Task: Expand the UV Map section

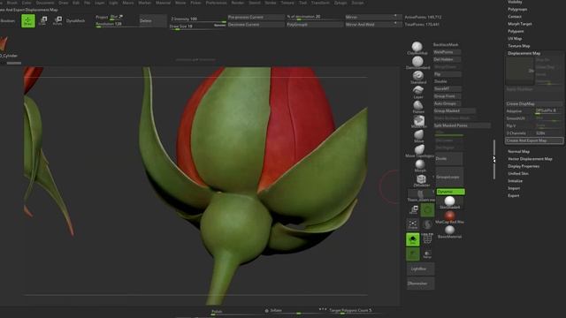Action: pos(515,38)
